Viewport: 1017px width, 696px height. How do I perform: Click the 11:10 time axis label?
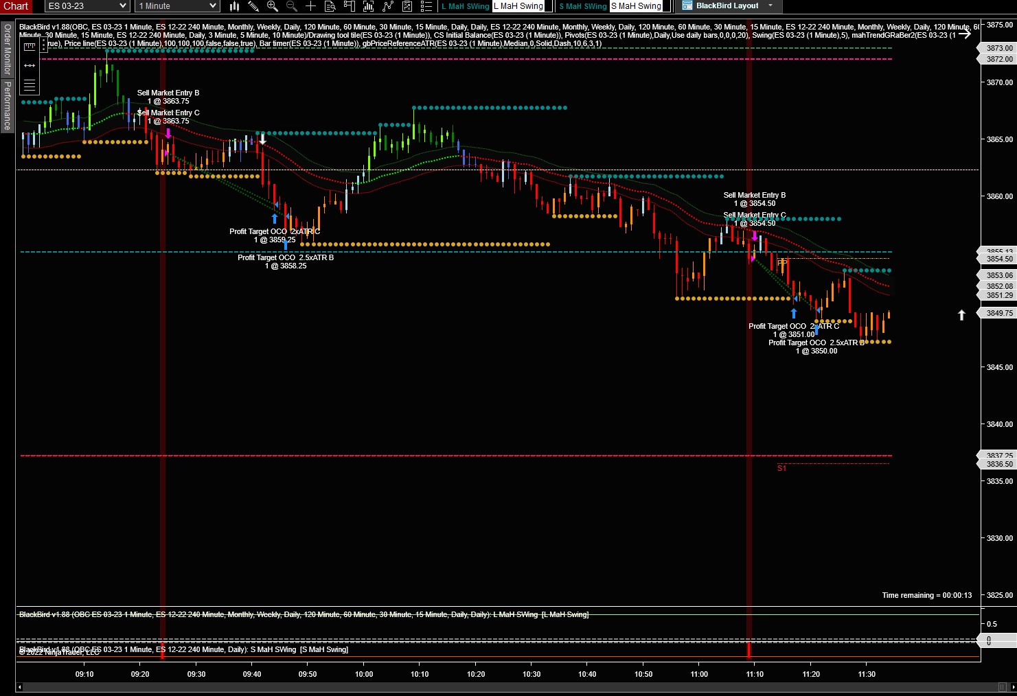pos(755,674)
